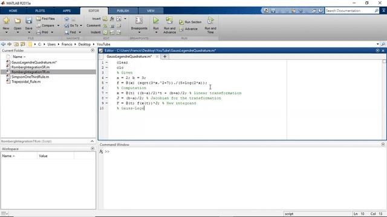Screen dimensions: 387x217
Task: Click the Go To icon
Action: click(x=67, y=25)
